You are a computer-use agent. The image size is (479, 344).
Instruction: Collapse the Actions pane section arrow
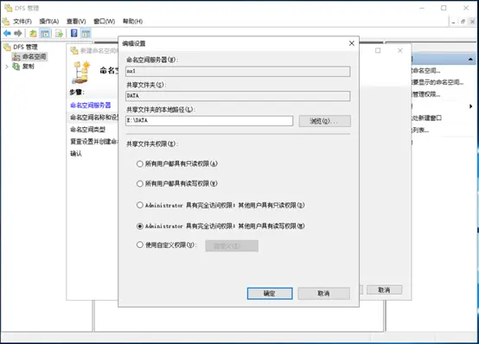coord(470,59)
